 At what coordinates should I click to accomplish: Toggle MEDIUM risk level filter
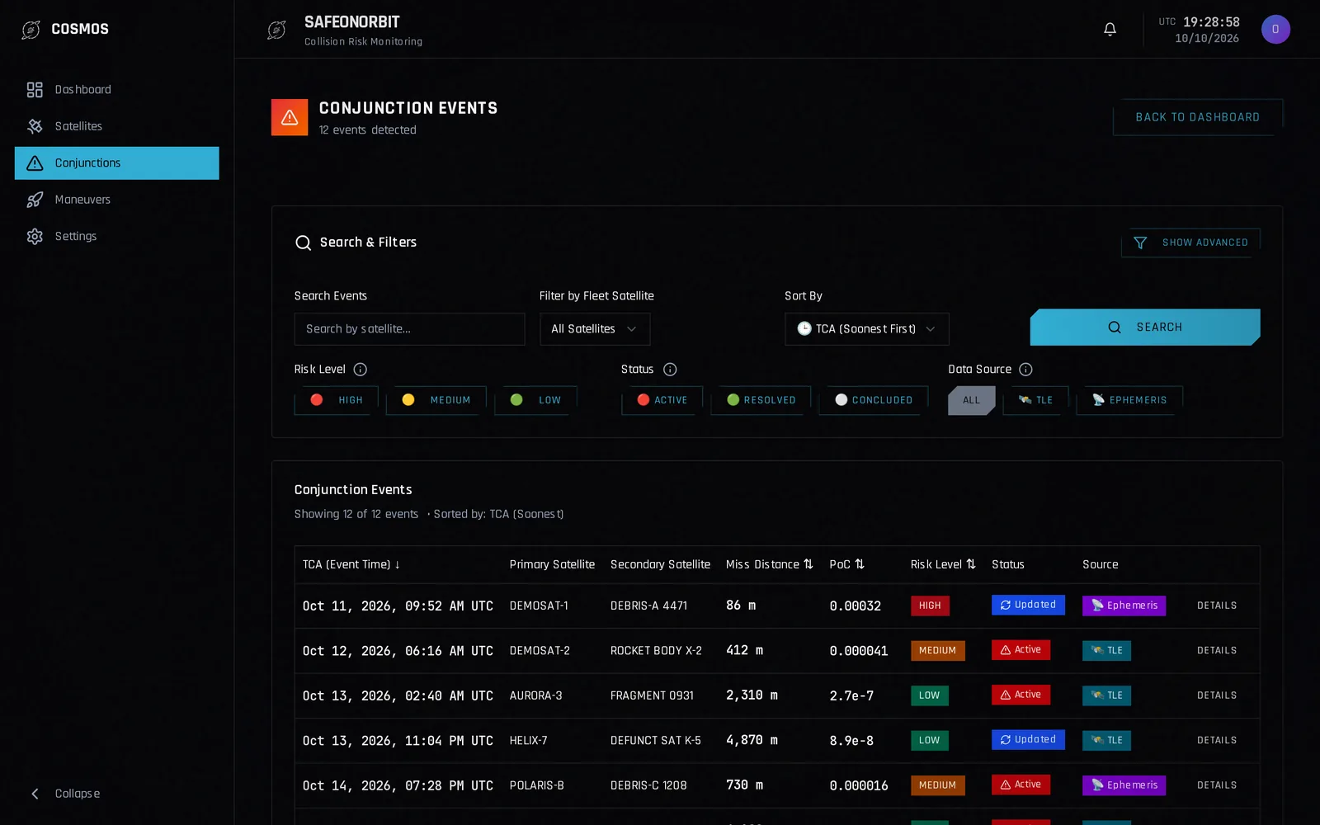[x=436, y=400]
